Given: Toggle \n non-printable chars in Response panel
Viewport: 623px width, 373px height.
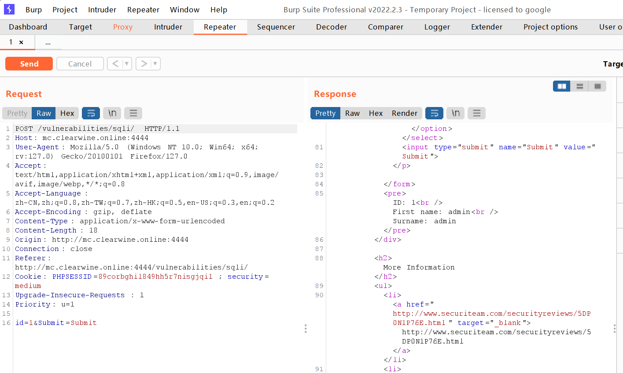Looking at the screenshot, I should (455, 113).
